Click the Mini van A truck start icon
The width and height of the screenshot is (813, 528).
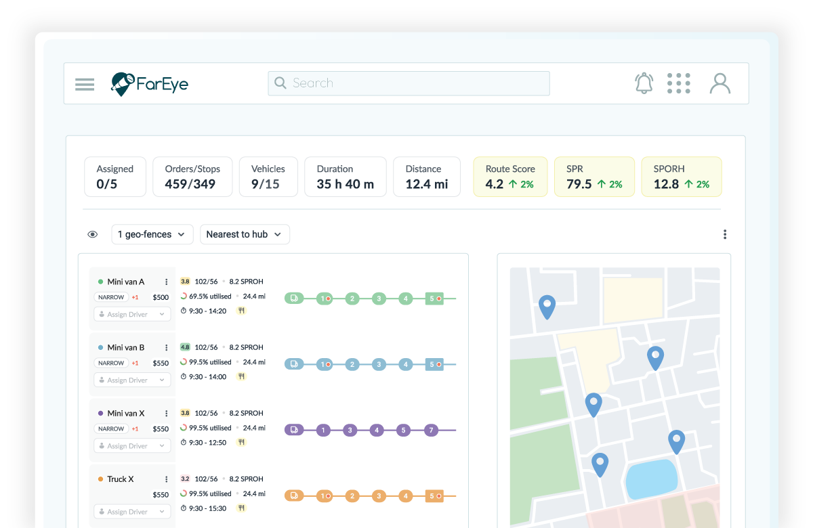click(x=294, y=298)
